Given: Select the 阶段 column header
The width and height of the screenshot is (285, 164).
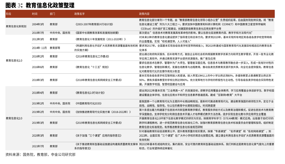Looking at the screenshot, I should [x=9, y=14].
